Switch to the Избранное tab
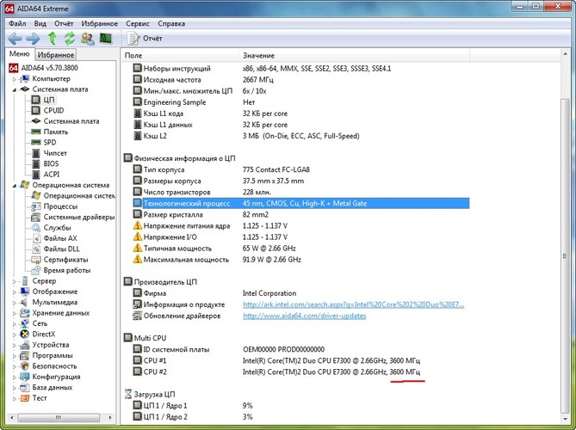 click(x=56, y=55)
